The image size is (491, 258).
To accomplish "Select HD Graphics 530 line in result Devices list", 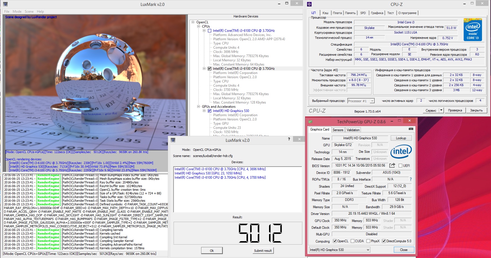I will point(208,173).
